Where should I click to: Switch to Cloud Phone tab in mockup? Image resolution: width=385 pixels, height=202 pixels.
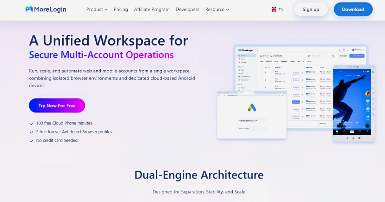(276, 56)
